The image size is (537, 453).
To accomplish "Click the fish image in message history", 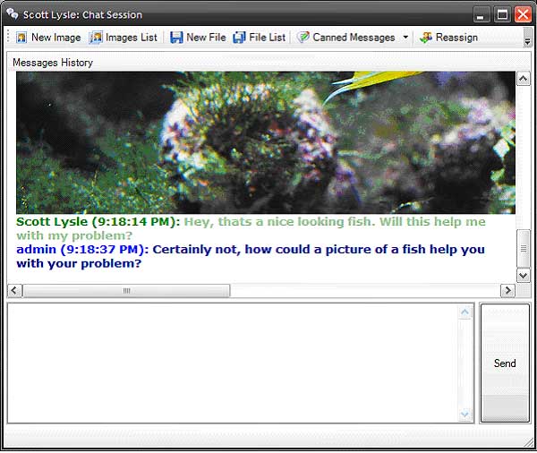I will click(x=266, y=142).
